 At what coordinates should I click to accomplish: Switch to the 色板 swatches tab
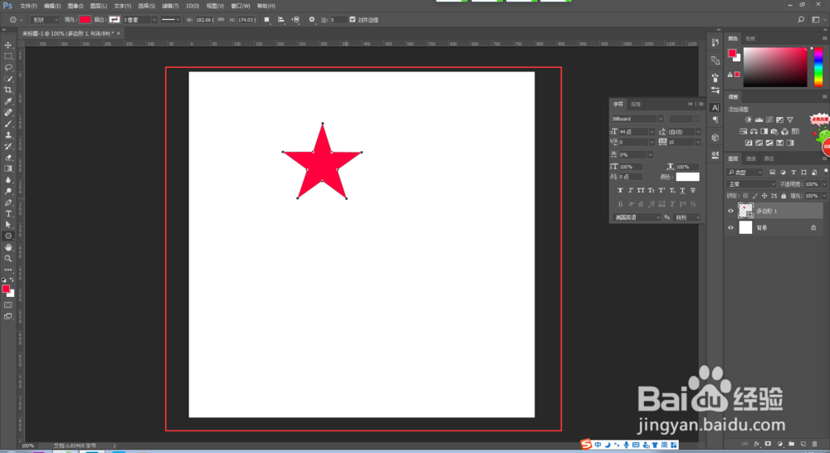pos(750,39)
